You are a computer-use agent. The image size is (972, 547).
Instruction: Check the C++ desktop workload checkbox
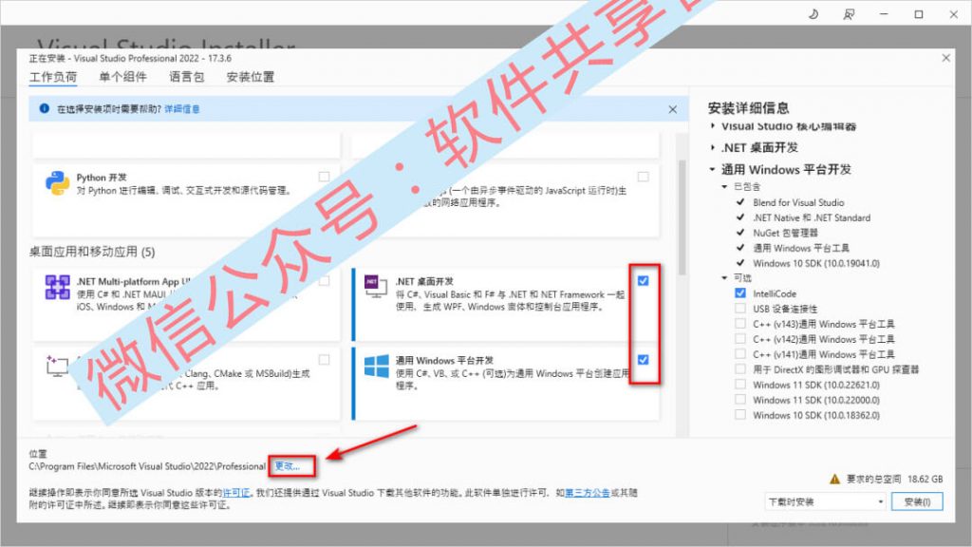point(324,360)
